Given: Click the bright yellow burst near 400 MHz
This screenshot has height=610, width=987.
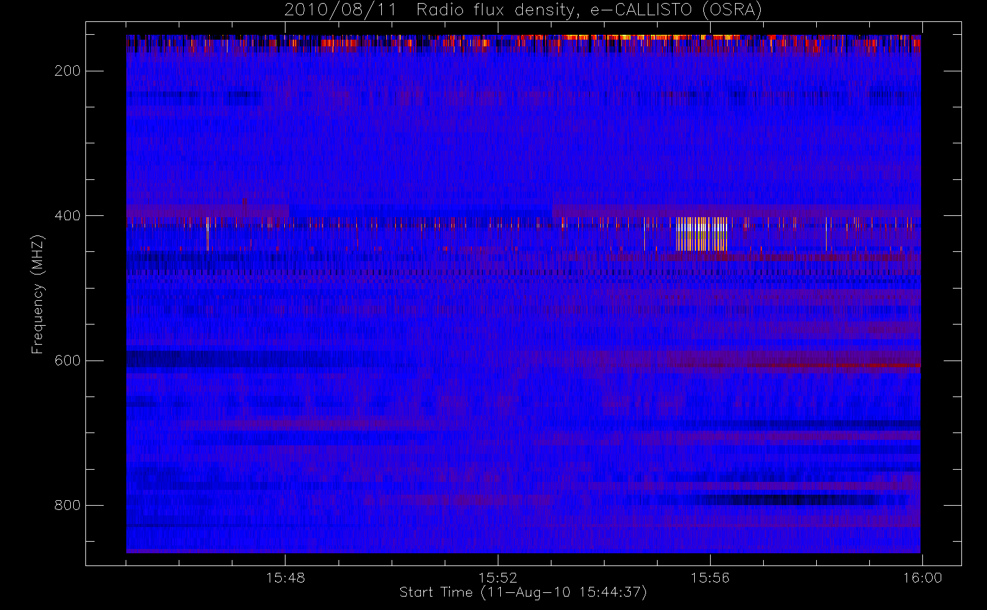Looking at the screenshot, I should point(702,234).
